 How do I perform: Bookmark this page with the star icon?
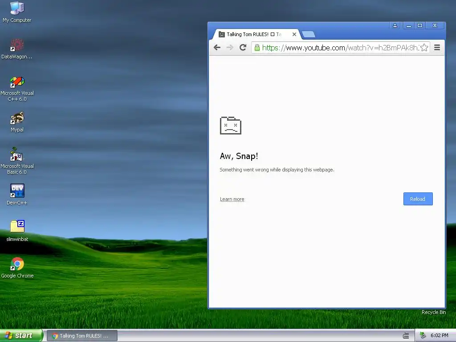click(424, 47)
